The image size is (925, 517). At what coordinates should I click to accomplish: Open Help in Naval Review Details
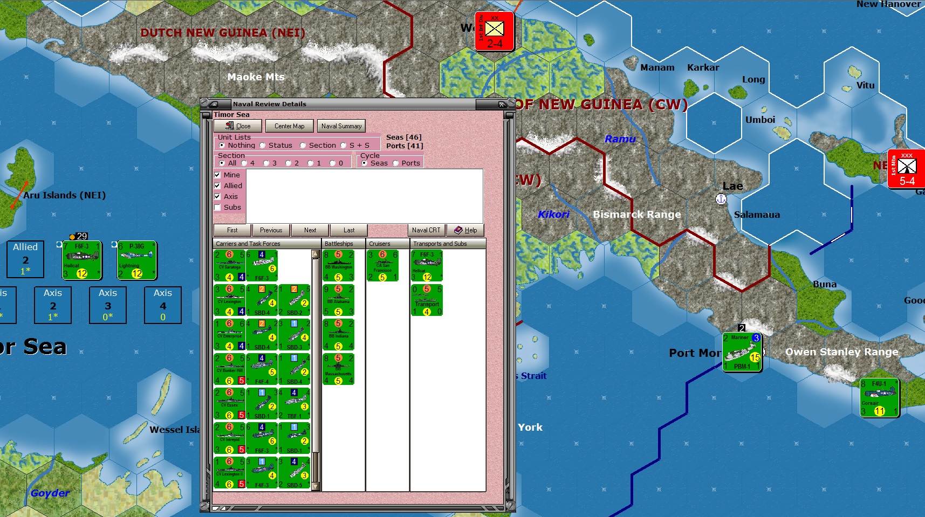pos(465,230)
